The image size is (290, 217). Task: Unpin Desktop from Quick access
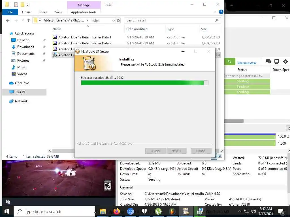coord(44,40)
